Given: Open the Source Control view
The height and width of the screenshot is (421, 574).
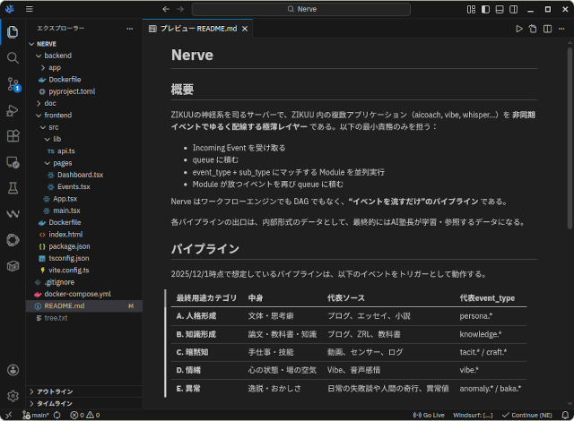Looking at the screenshot, I should coord(13,84).
